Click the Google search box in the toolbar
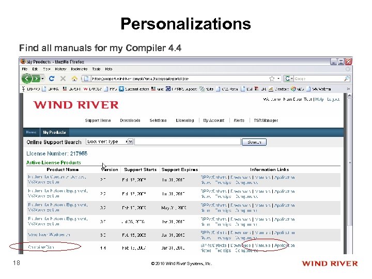372x279 pixels. pyautogui.click(x=319, y=79)
